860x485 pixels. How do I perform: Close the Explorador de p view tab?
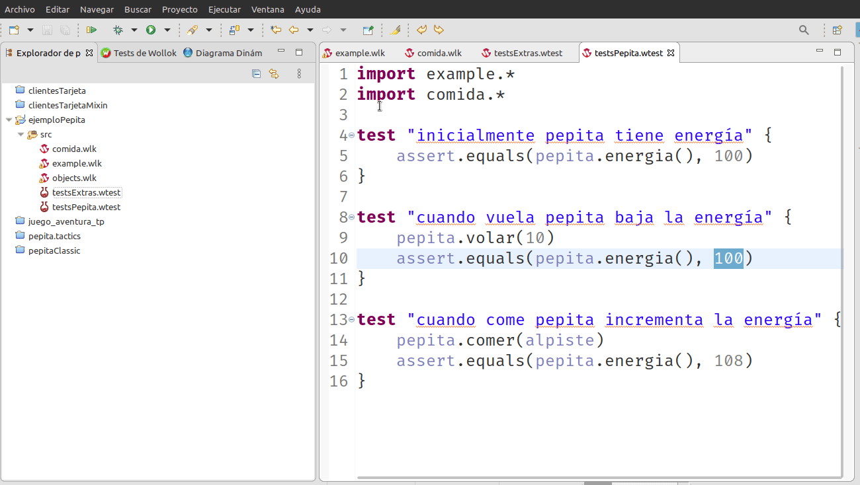(89, 53)
